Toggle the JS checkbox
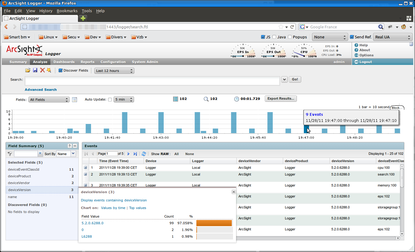 pyautogui.click(x=263, y=37)
